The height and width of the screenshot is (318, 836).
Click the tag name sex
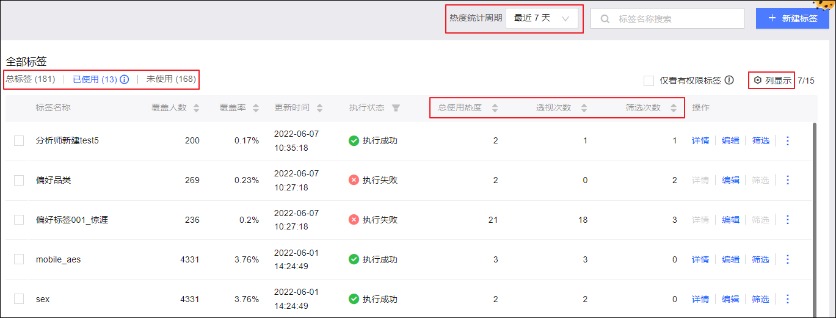43,299
